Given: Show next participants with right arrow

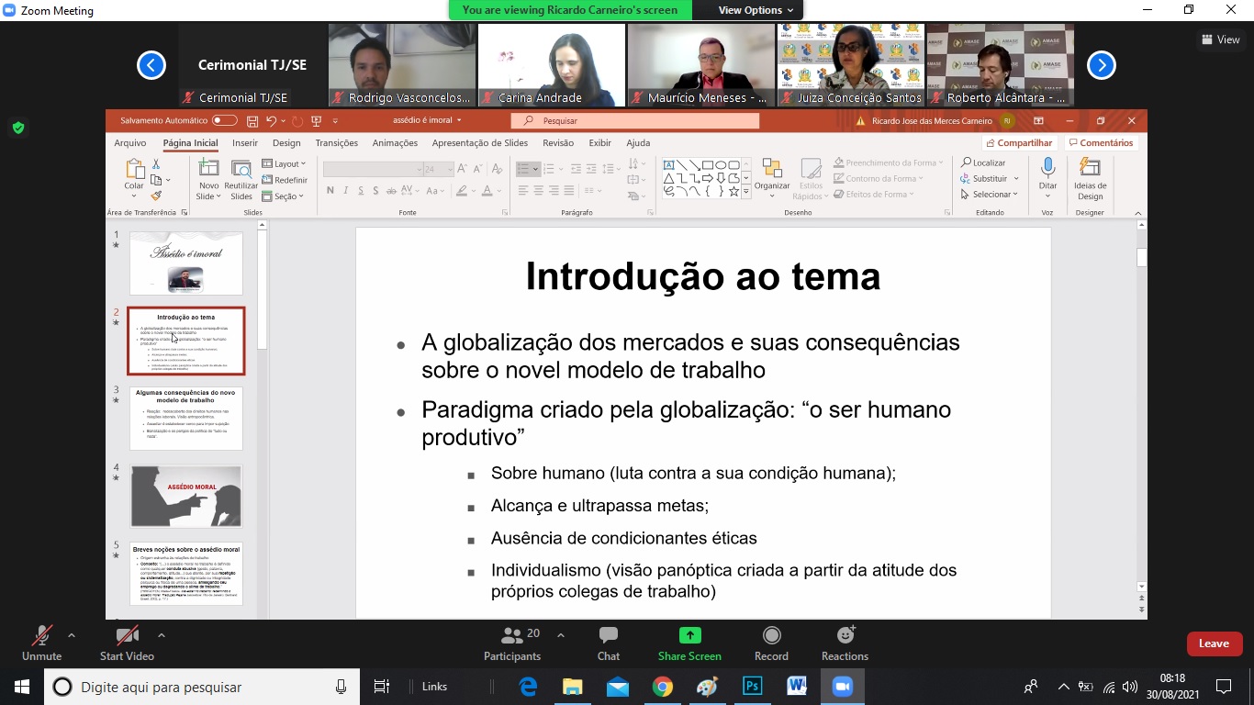Looking at the screenshot, I should tap(1101, 65).
